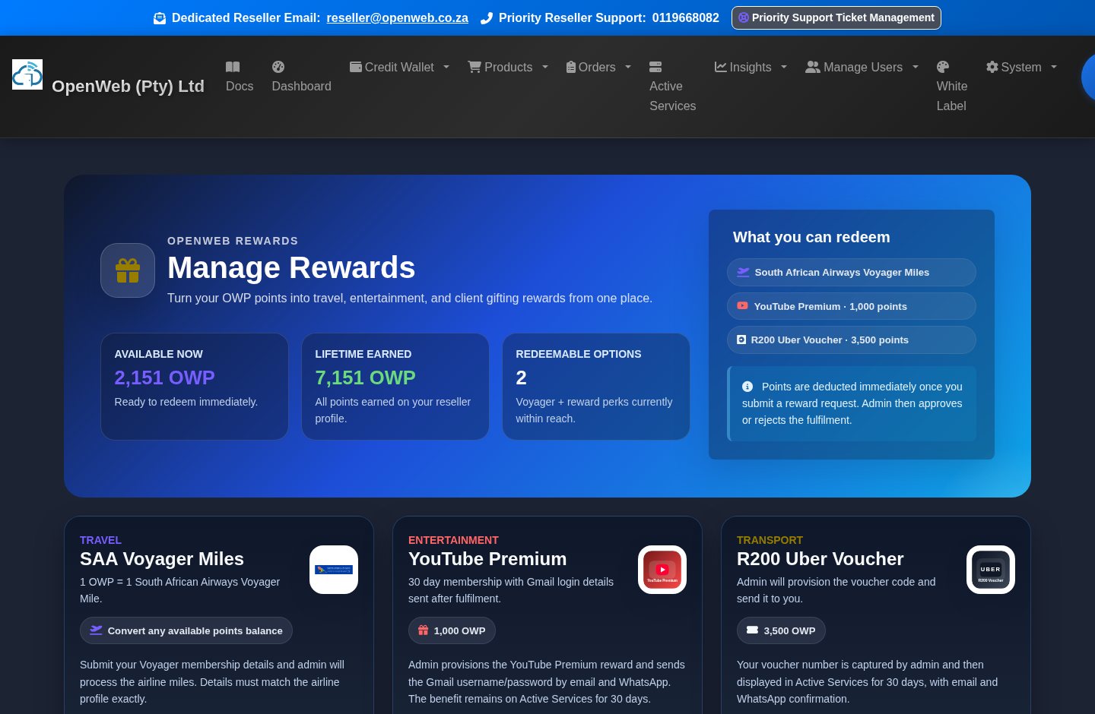
Task: Click the 2,151 OWP available balance
Action: 165,378
